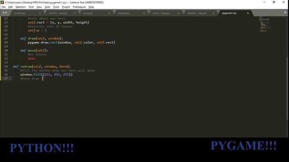Open the Selection menu
289x162 pixels.
pos(20,7)
